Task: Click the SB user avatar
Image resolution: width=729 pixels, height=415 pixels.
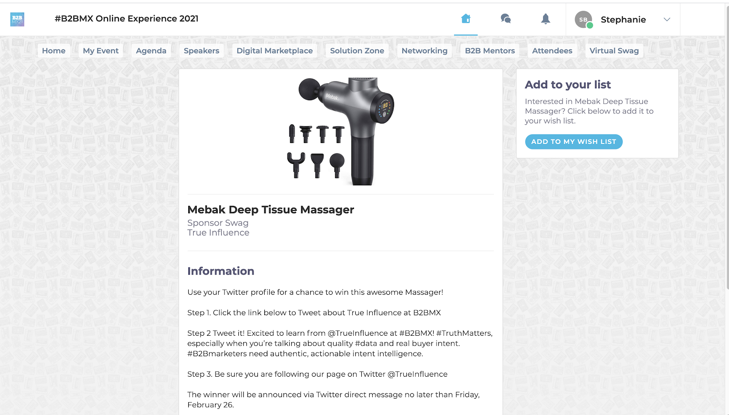Action: click(x=584, y=20)
